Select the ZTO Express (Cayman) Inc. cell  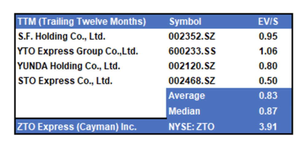coord(77,127)
